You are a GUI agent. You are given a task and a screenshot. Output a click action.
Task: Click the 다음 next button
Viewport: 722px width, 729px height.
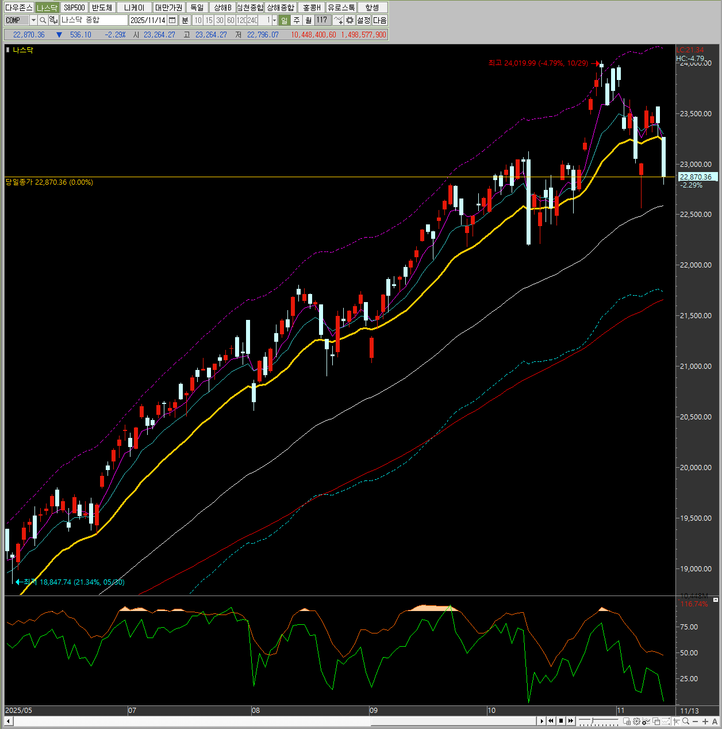point(380,20)
